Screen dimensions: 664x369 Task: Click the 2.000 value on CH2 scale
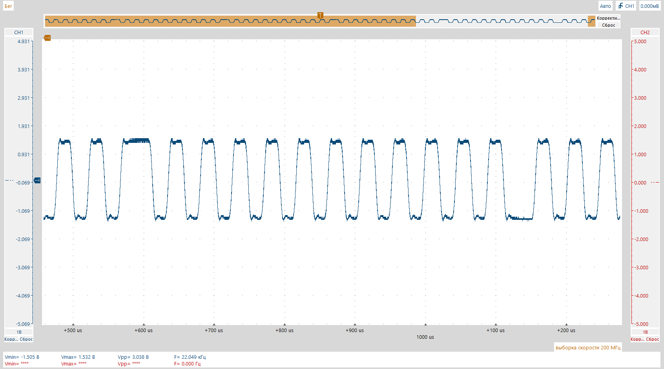640,126
